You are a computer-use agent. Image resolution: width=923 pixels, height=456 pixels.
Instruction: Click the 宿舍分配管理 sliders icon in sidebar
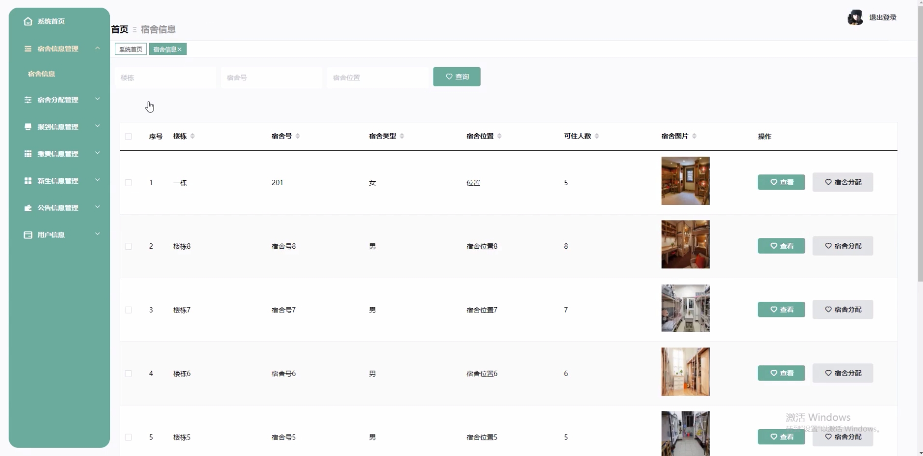coord(28,100)
